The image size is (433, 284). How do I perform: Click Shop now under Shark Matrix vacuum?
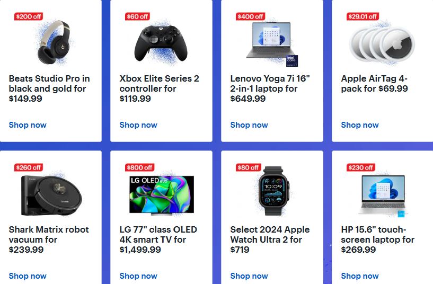tap(28, 276)
